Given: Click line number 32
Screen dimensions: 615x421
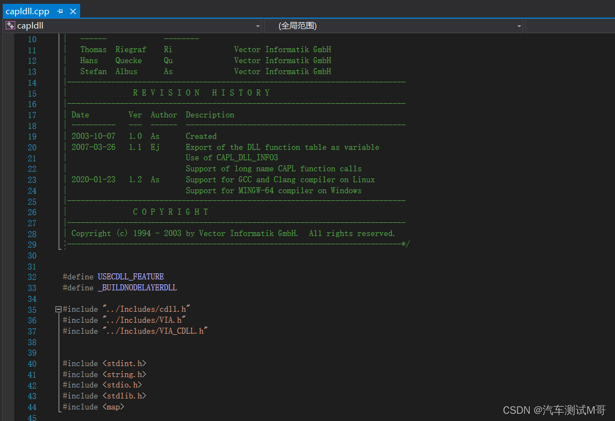Looking at the screenshot, I should point(32,277).
